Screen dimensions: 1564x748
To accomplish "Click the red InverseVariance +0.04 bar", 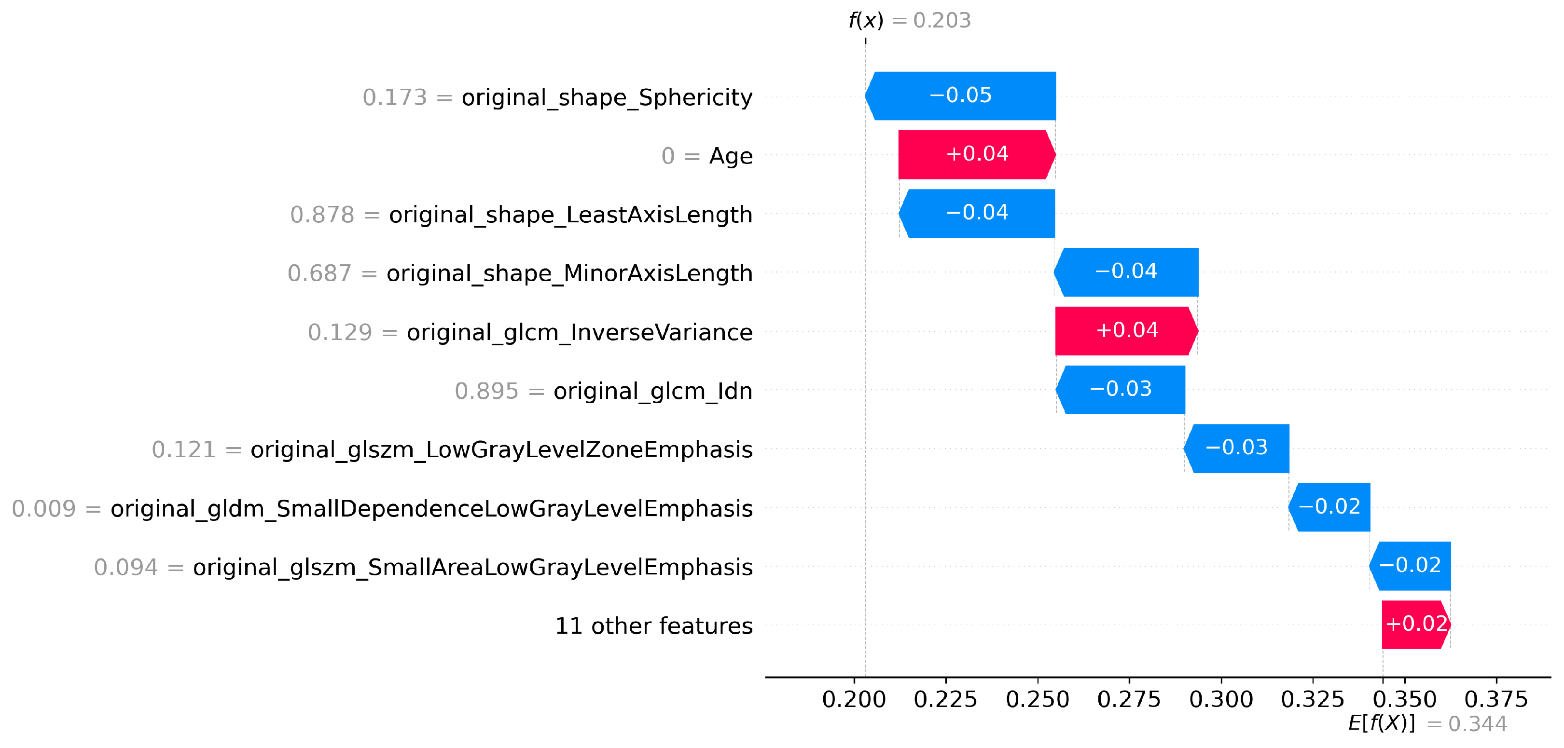I will (x=1127, y=331).
